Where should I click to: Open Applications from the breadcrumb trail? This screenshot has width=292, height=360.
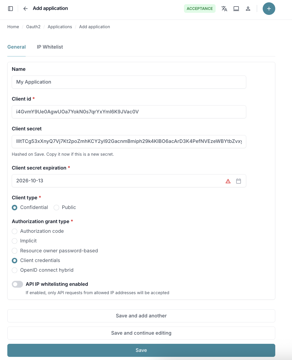pos(60,27)
